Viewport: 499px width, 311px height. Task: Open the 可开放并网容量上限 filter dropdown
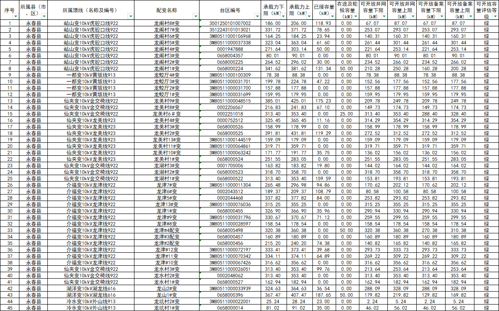[x=413, y=16]
